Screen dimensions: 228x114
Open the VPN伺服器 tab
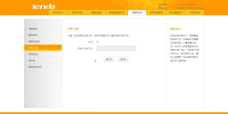point(156,13)
